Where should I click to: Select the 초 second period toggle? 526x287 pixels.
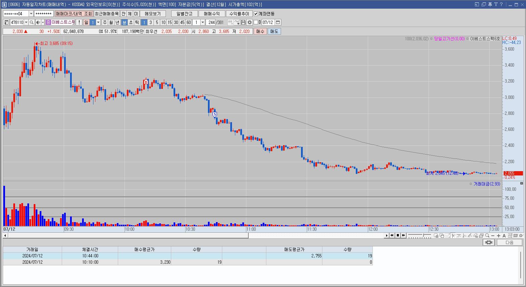131,22
